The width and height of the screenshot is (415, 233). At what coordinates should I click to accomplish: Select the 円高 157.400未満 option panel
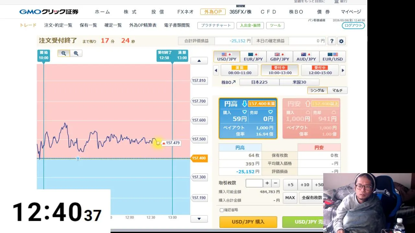248,118
